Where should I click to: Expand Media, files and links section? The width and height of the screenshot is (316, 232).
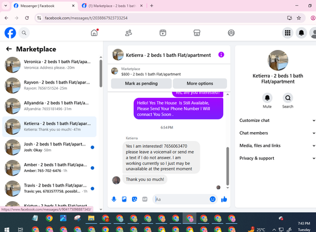pos(277,145)
